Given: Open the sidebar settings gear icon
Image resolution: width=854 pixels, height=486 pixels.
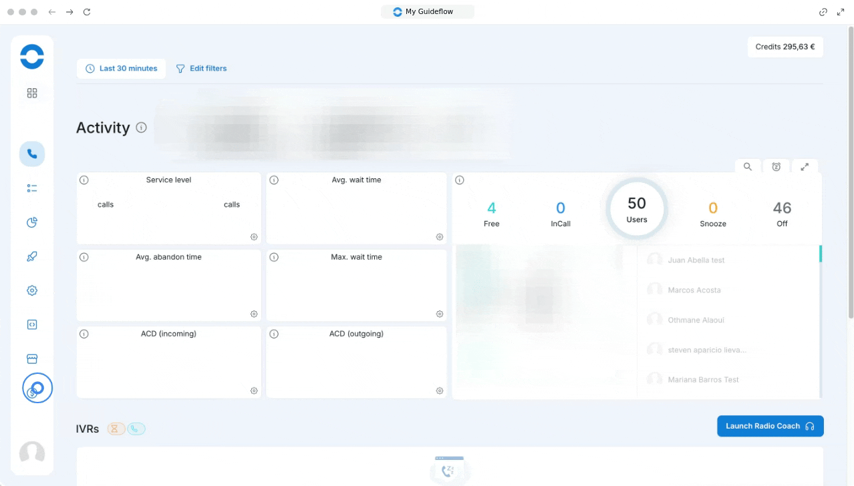Looking at the screenshot, I should point(32,290).
